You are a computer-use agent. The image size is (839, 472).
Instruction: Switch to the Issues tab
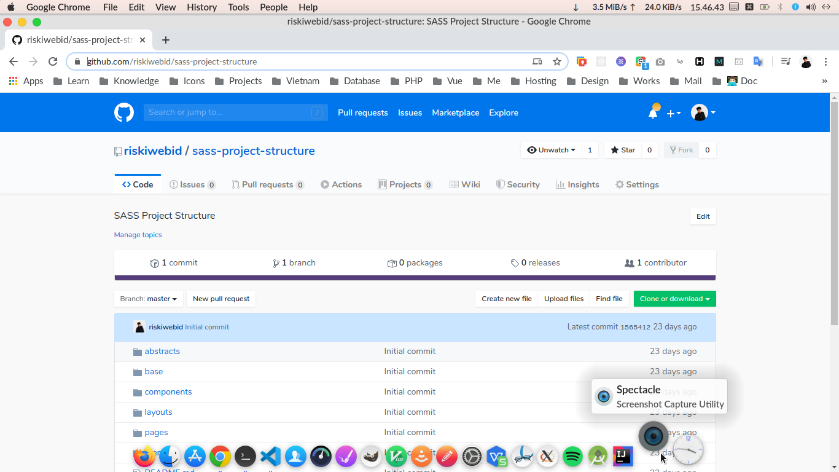click(192, 184)
